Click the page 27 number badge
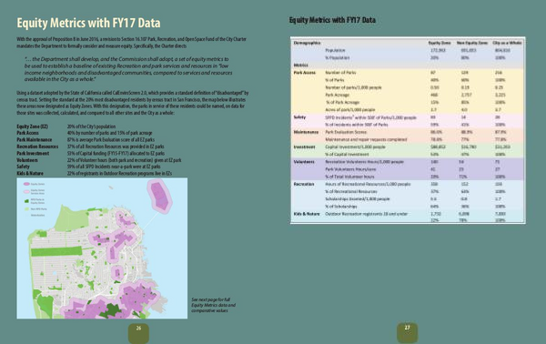This screenshot has height=344, width=546. coord(408,332)
